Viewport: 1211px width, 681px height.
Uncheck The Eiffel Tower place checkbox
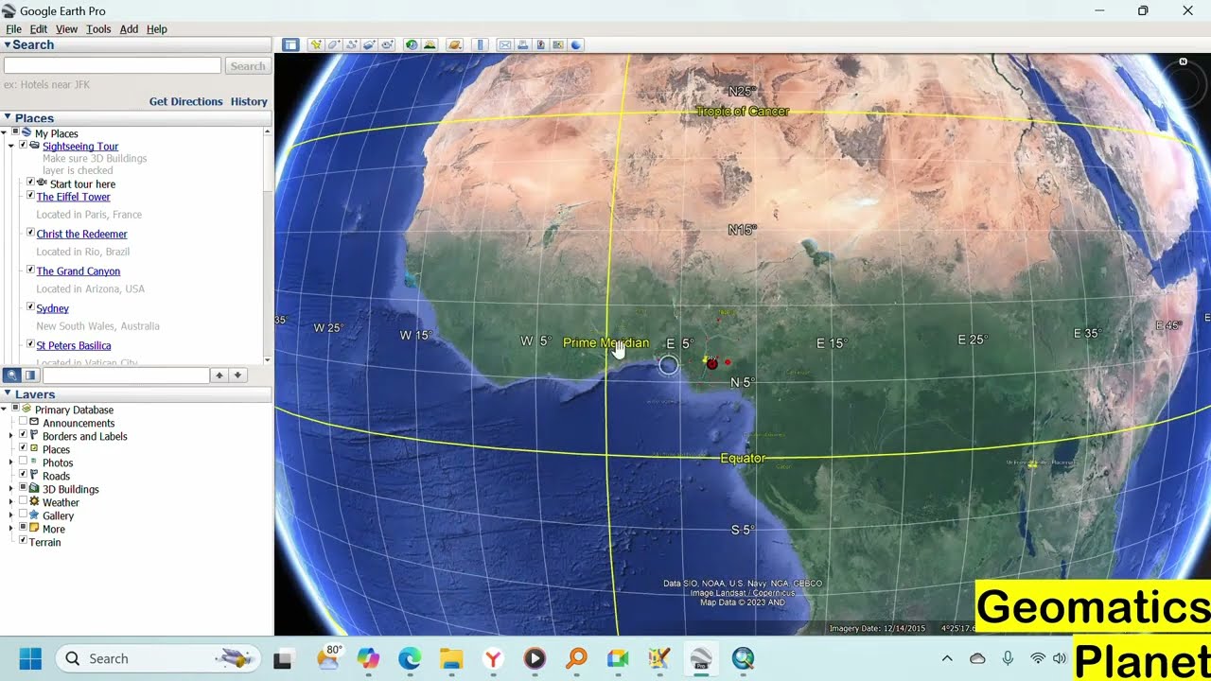tap(30, 196)
